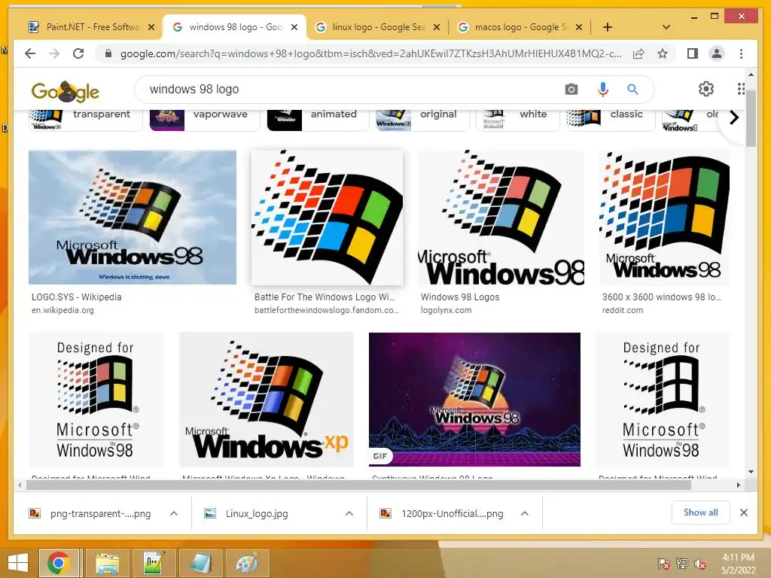Click the muted volume tray icon
Image resolution: width=771 pixels, height=578 pixels.
click(x=700, y=564)
